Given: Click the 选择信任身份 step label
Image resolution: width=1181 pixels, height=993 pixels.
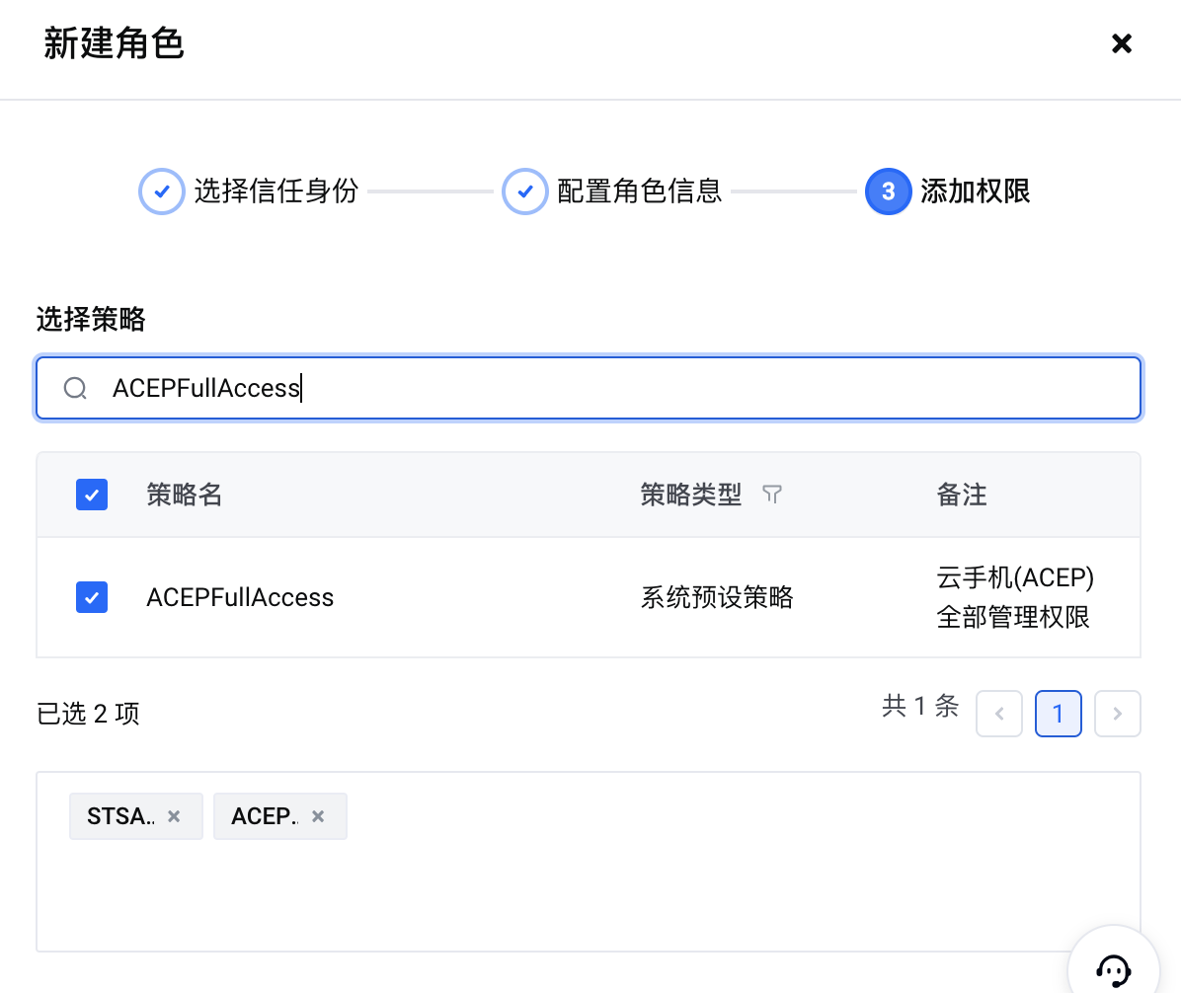Looking at the screenshot, I should [276, 191].
